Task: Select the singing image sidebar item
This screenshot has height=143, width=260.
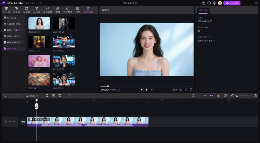Action: (x=14, y=24)
